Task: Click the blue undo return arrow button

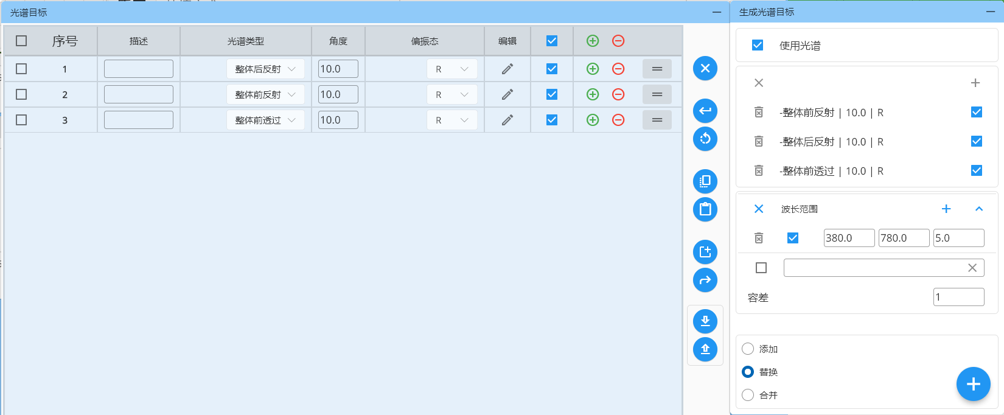Action: (x=705, y=111)
